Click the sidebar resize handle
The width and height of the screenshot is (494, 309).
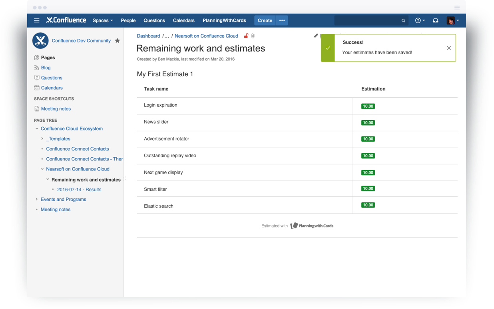click(x=125, y=178)
